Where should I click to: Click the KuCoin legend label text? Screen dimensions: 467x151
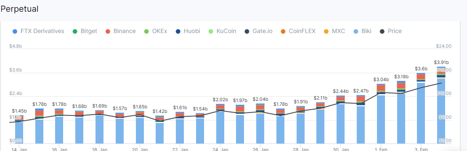pyautogui.click(x=226, y=31)
